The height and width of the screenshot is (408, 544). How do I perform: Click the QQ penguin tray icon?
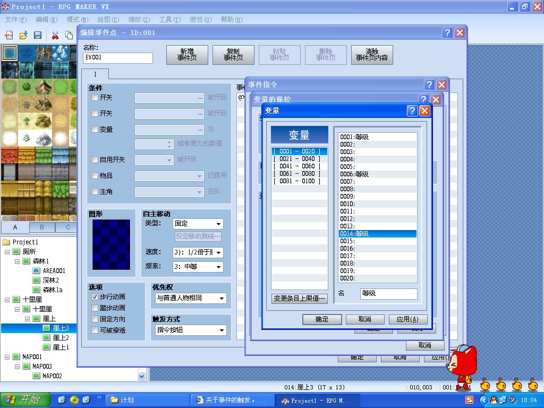click(493, 400)
